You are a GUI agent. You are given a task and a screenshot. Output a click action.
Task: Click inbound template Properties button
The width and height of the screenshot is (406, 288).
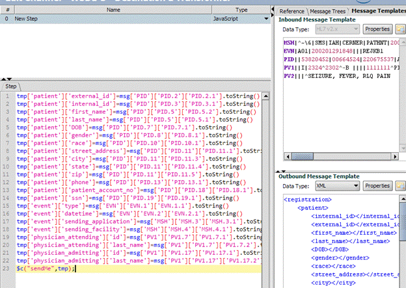point(377,29)
